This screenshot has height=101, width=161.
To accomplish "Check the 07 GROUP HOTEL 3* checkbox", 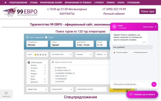I will point(53,71).
